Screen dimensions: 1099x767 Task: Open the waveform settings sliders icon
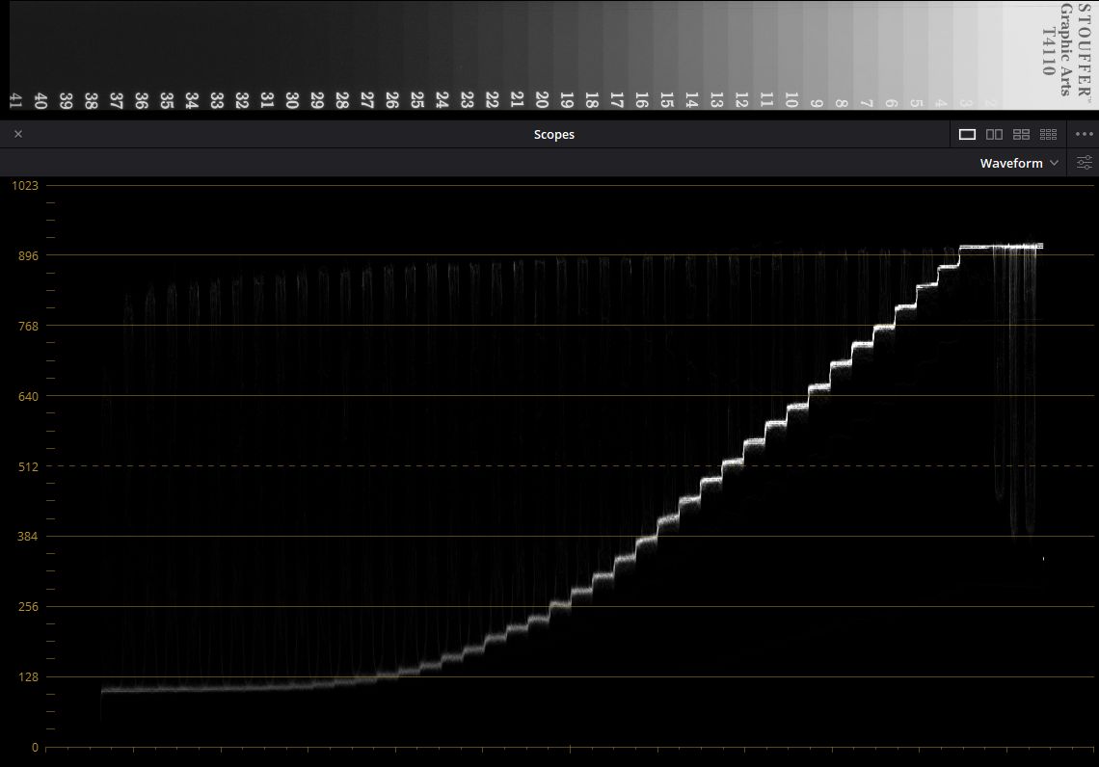pos(1084,163)
